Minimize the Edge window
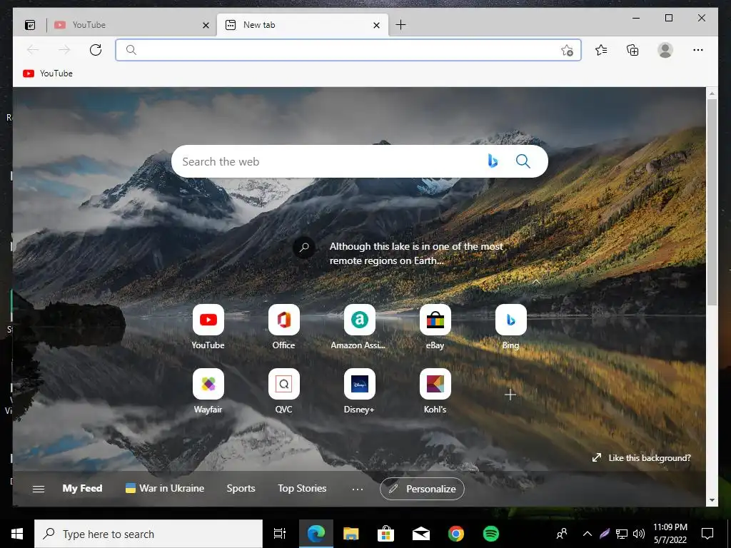 click(636, 18)
